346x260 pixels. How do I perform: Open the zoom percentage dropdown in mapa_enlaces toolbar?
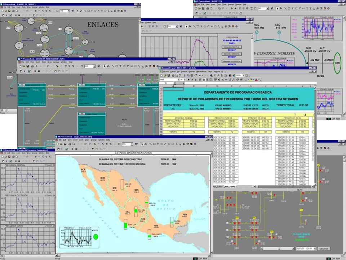pos(132,144)
